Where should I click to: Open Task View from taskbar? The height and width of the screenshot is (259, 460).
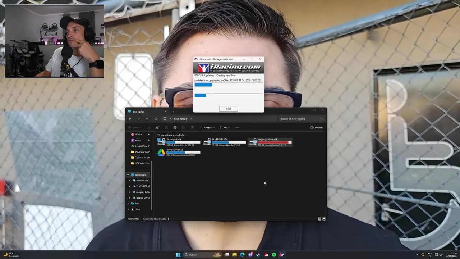(227, 255)
